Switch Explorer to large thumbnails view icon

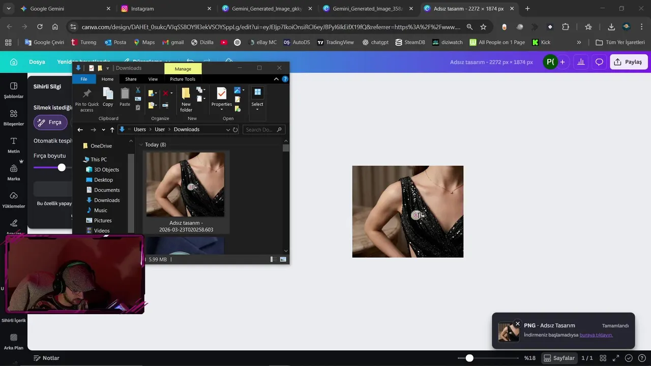coord(283,259)
